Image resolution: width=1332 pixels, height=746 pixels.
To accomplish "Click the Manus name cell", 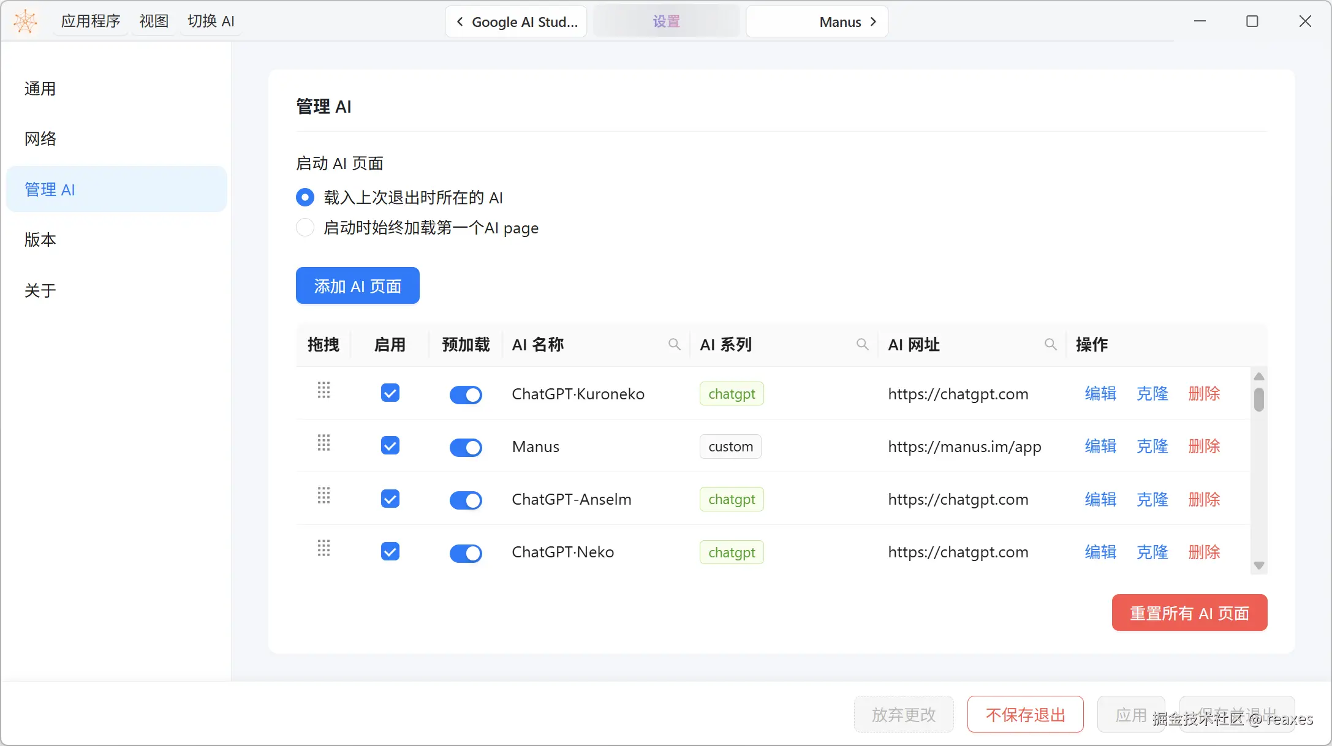I will [x=535, y=446].
